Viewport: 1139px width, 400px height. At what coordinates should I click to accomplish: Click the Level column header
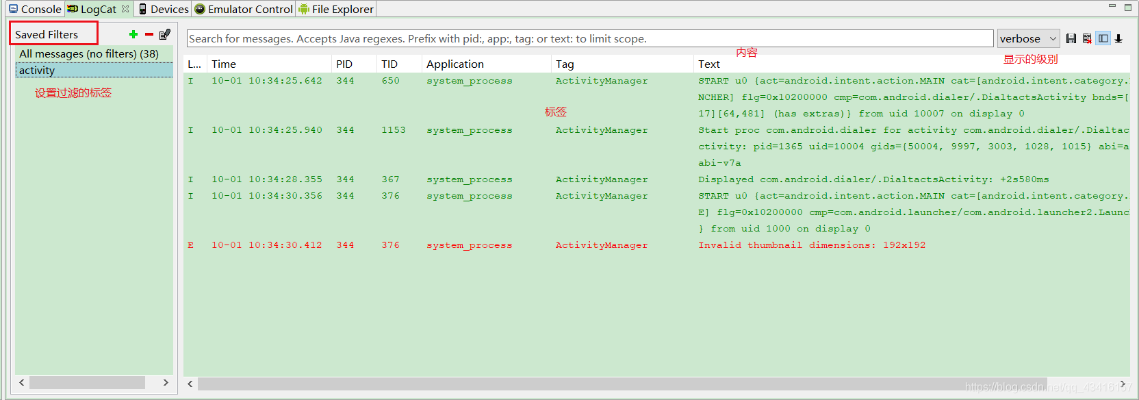pos(195,64)
